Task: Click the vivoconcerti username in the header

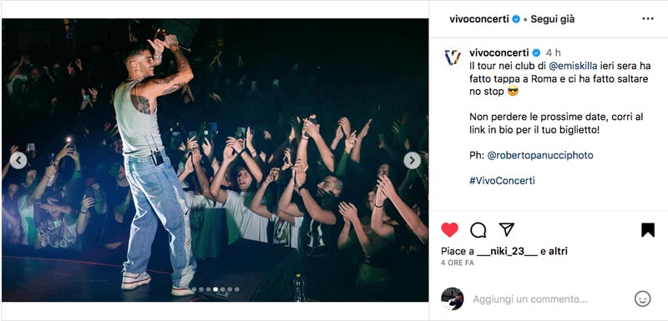Action: coord(479,19)
